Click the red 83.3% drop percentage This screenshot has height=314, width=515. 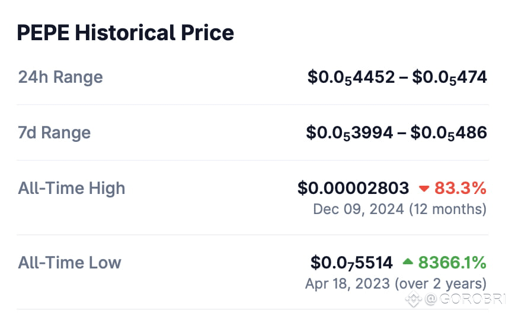pyautogui.click(x=460, y=189)
